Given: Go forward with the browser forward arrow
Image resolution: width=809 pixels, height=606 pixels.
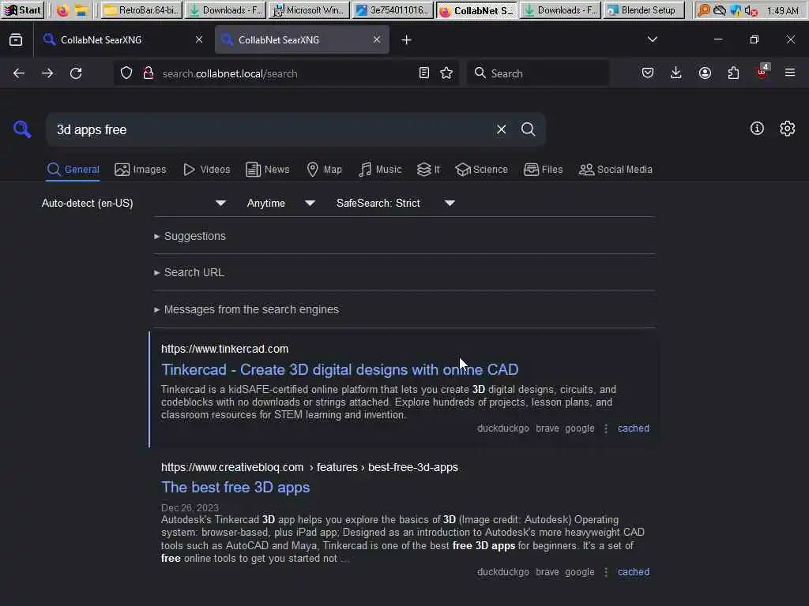Looking at the screenshot, I should coord(47,73).
